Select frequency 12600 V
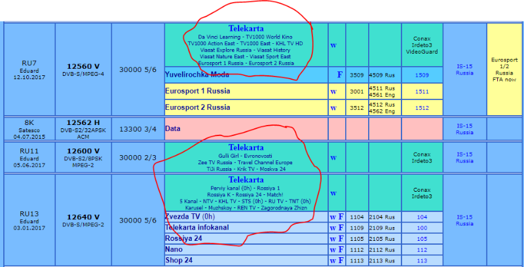 (83, 151)
